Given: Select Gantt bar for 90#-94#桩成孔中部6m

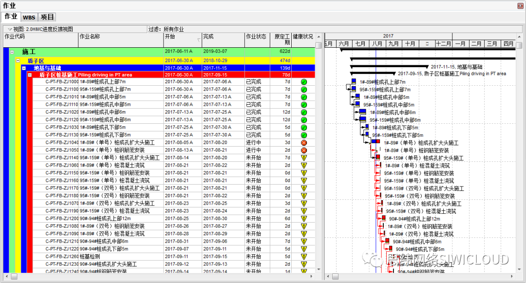Looking at the screenshot, I should 387,241.
